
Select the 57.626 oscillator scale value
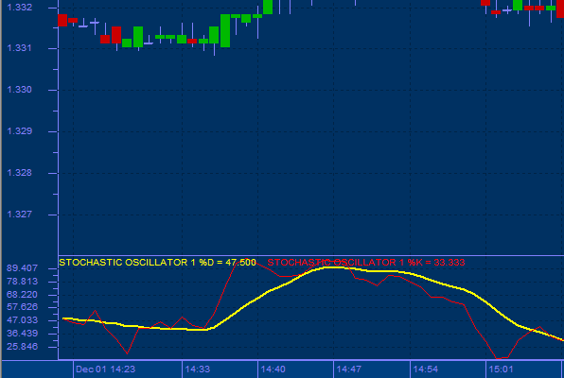22,307
